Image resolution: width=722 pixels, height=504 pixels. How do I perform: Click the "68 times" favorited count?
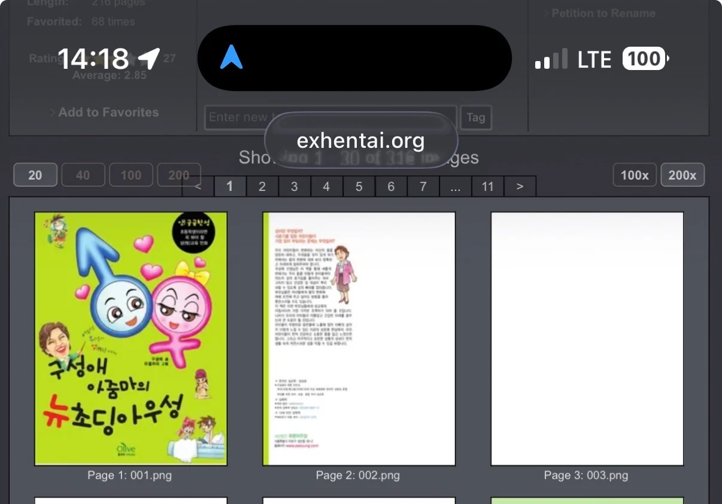114,22
